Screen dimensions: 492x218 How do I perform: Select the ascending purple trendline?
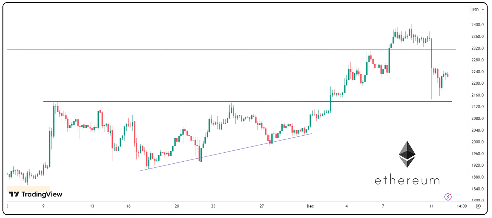(x=227, y=152)
